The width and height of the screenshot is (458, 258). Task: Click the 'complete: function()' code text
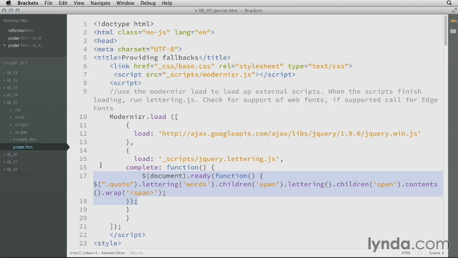[x=166, y=167]
